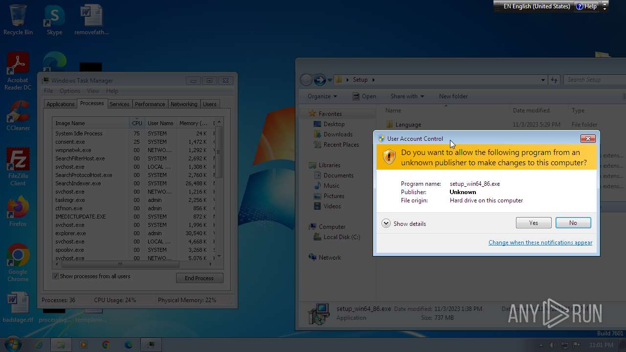Open Internet Explorer from the taskbar
Screen dimensions: 626x352
coord(38,345)
